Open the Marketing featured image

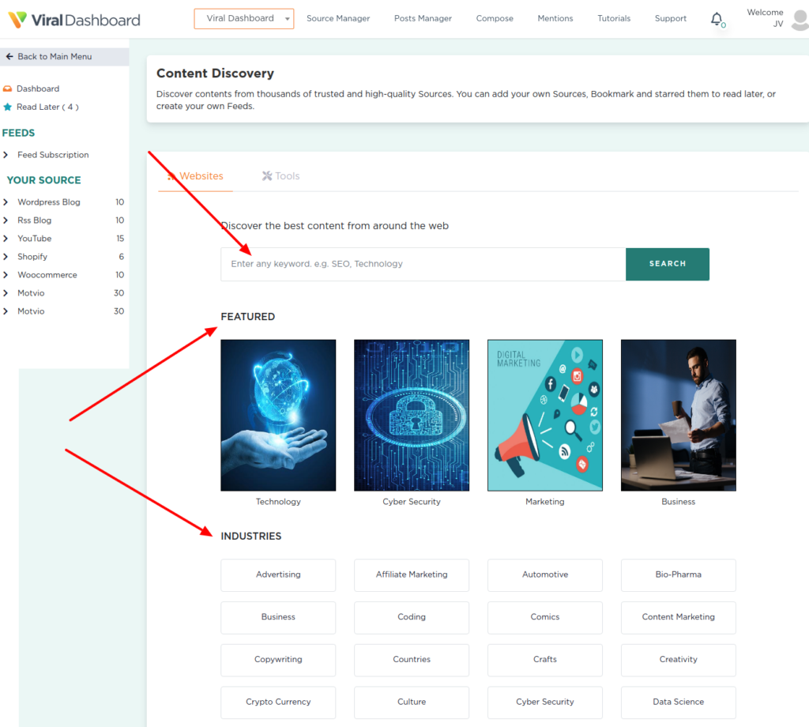(x=545, y=416)
